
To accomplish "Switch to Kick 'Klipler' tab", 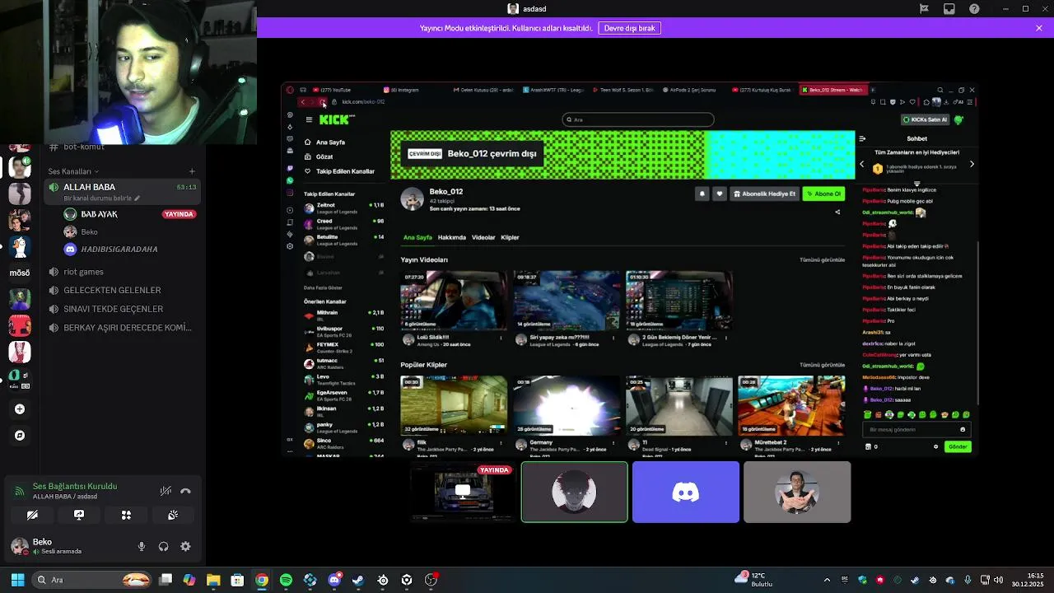I will pyautogui.click(x=510, y=237).
